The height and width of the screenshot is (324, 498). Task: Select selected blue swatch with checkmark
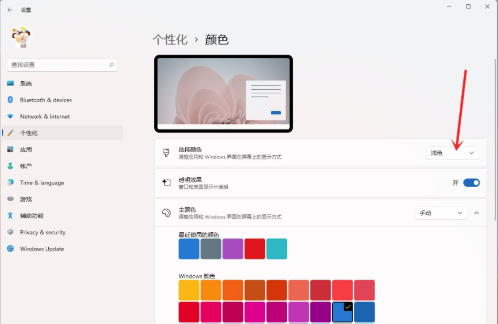(x=342, y=312)
